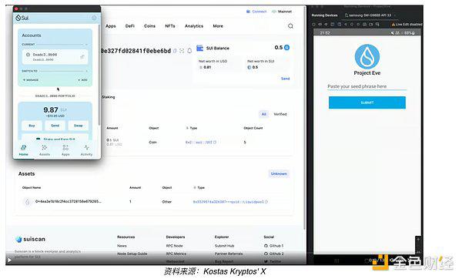This screenshot has width=462, height=279.
Task: Open the NFTs menu item
Action: (x=170, y=26)
